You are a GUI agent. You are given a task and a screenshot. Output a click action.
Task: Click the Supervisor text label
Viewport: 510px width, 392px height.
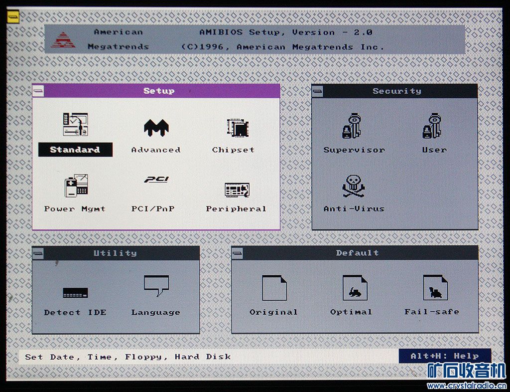point(354,150)
